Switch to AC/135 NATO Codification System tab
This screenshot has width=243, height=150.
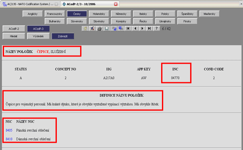30,4
